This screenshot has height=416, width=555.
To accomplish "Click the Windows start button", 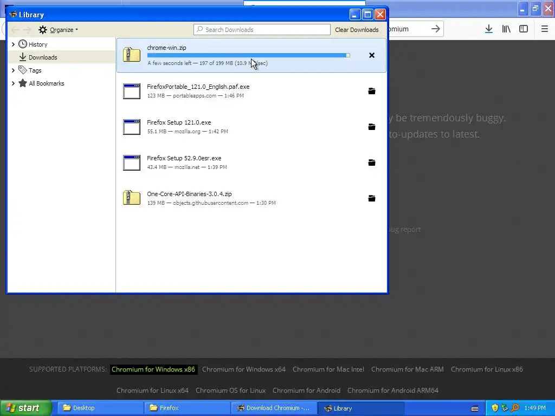I will pos(26,408).
